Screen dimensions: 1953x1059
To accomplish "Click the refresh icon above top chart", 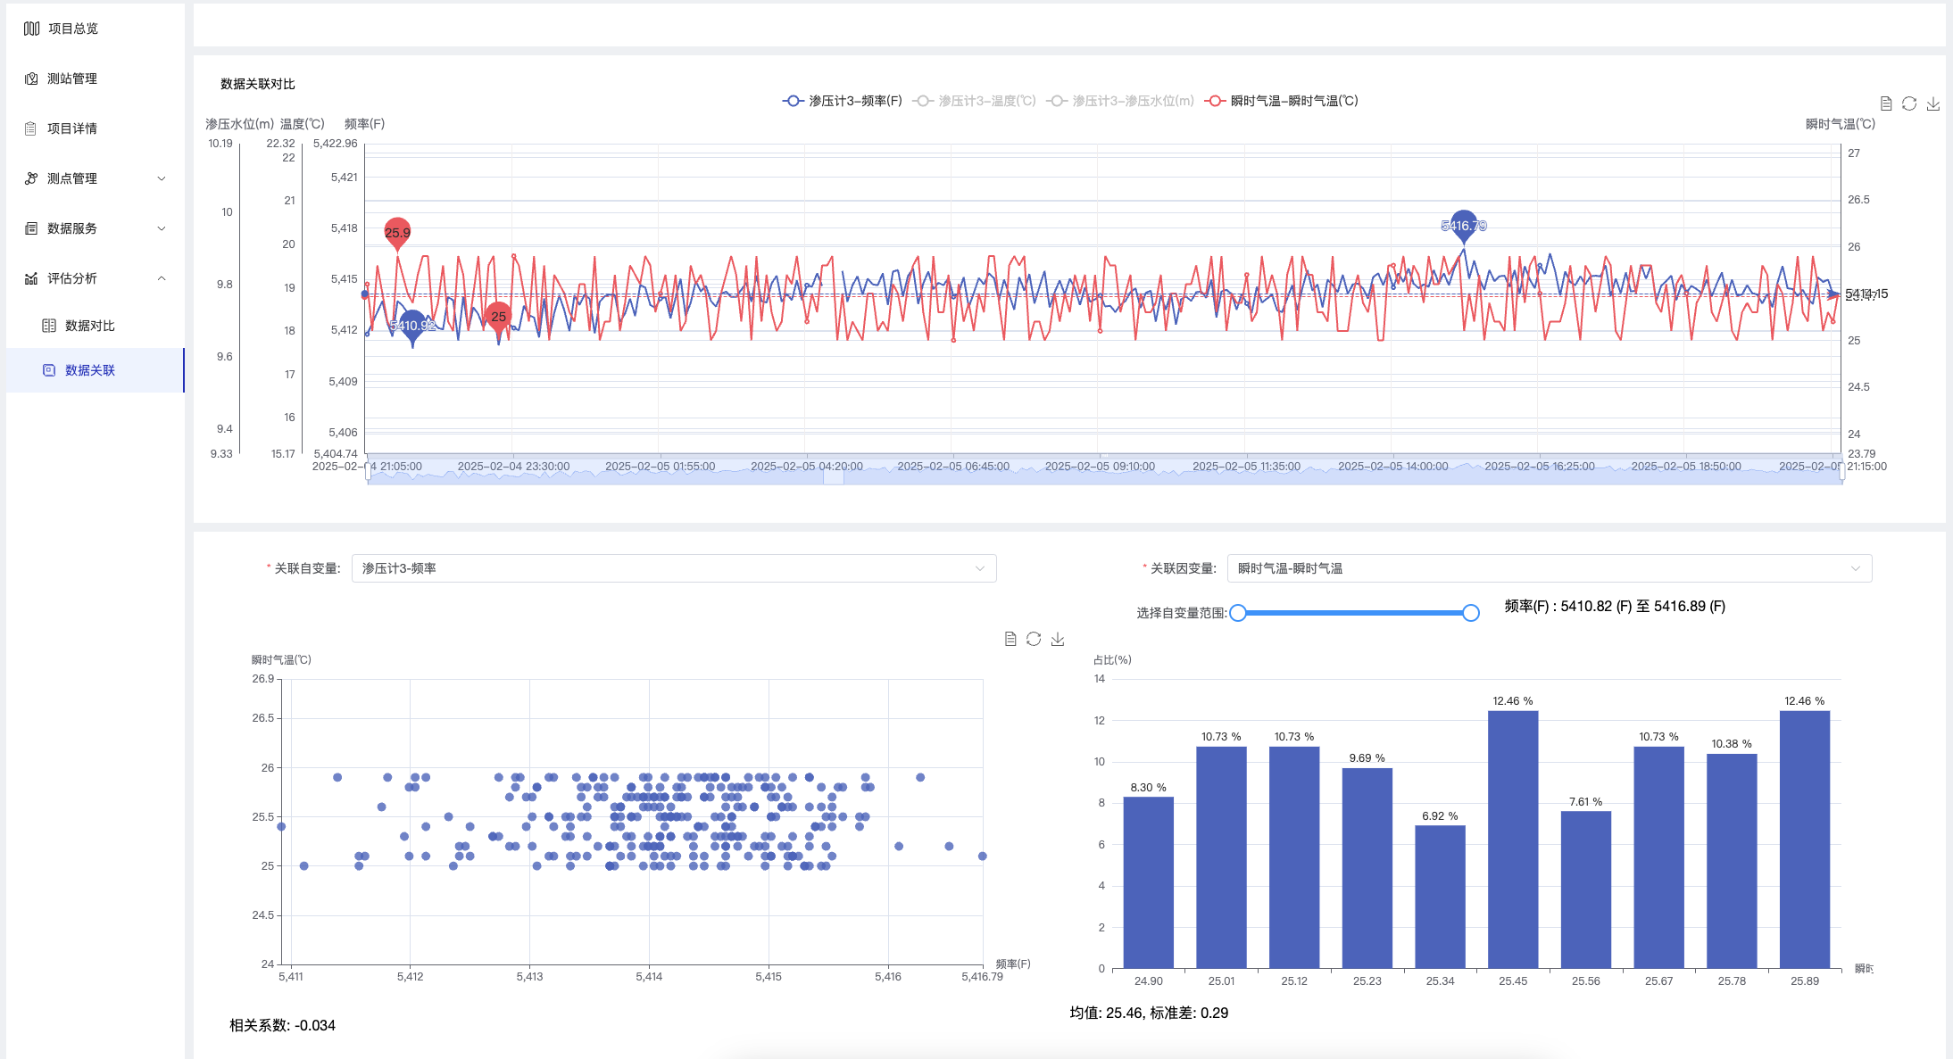I will [x=1909, y=103].
